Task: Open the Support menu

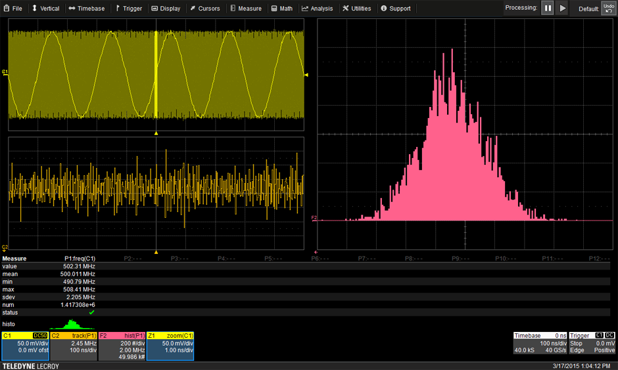Action: [x=395, y=9]
